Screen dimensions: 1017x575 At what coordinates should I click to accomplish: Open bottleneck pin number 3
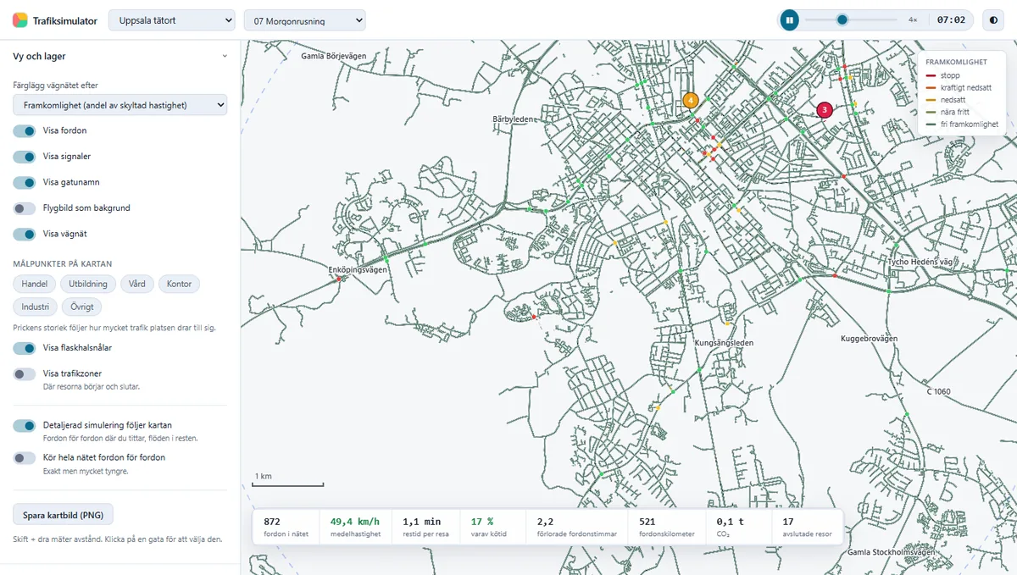click(825, 109)
